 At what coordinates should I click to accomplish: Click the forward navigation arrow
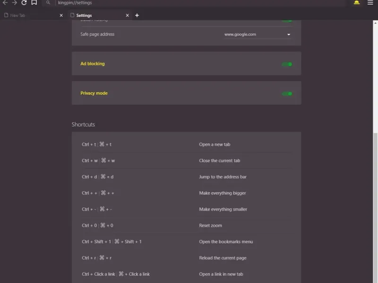click(x=15, y=3)
